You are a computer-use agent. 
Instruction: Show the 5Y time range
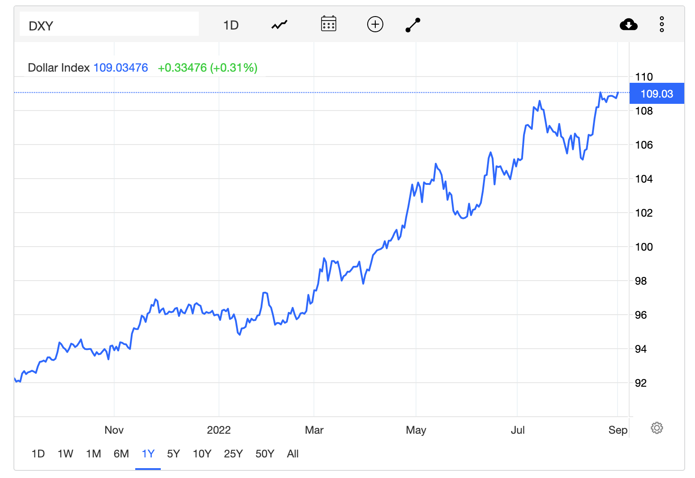(173, 454)
